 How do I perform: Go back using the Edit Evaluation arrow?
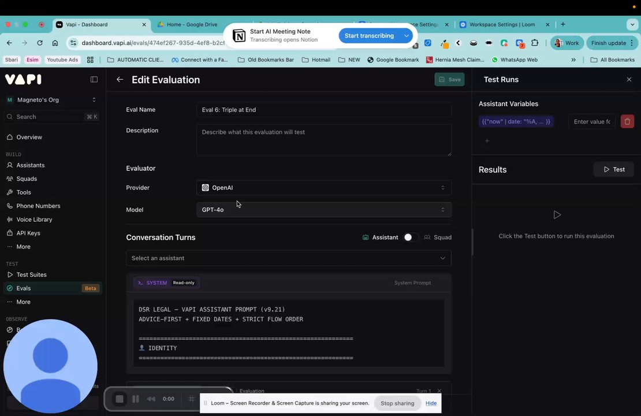[x=120, y=79]
